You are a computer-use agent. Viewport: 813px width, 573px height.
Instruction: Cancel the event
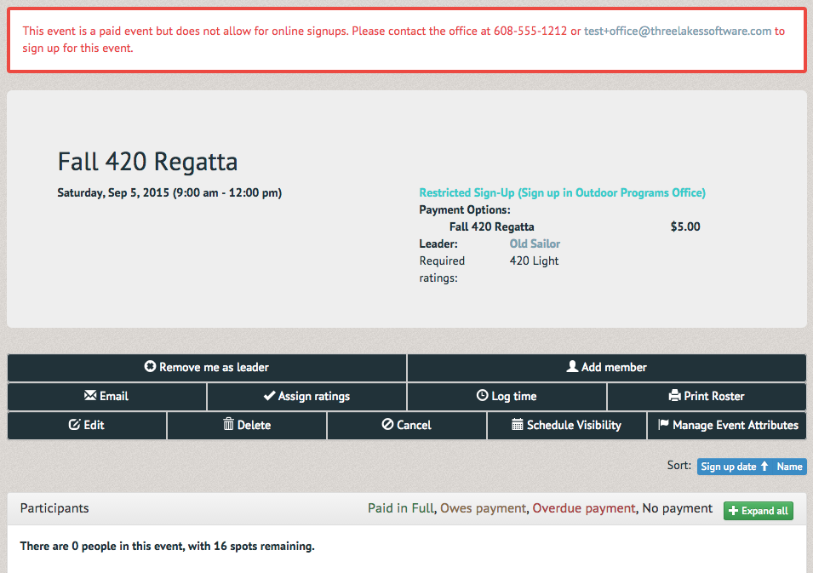407,426
